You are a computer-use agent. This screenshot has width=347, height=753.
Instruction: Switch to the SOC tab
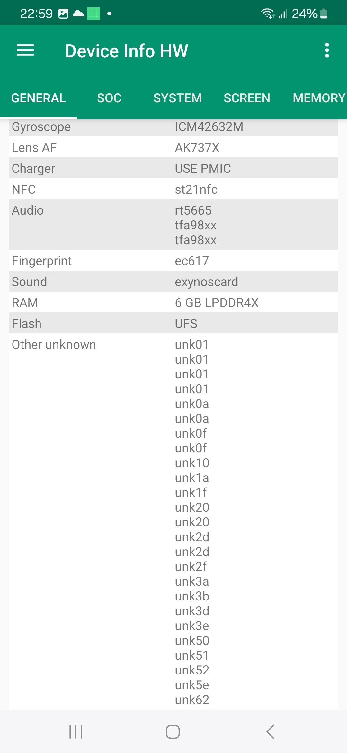[x=109, y=98]
